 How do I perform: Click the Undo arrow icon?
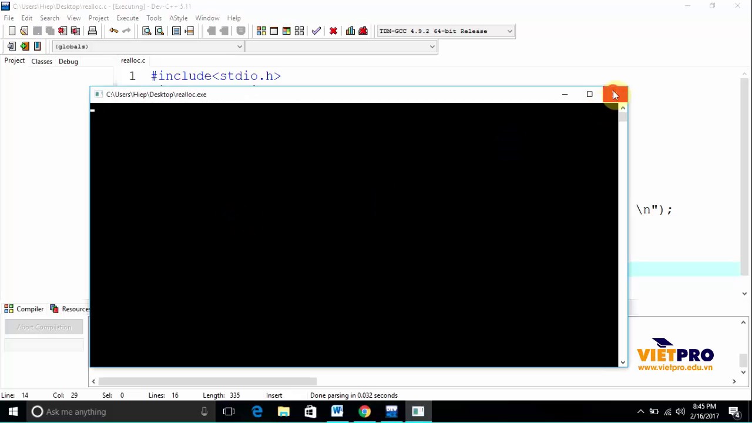pyautogui.click(x=113, y=31)
